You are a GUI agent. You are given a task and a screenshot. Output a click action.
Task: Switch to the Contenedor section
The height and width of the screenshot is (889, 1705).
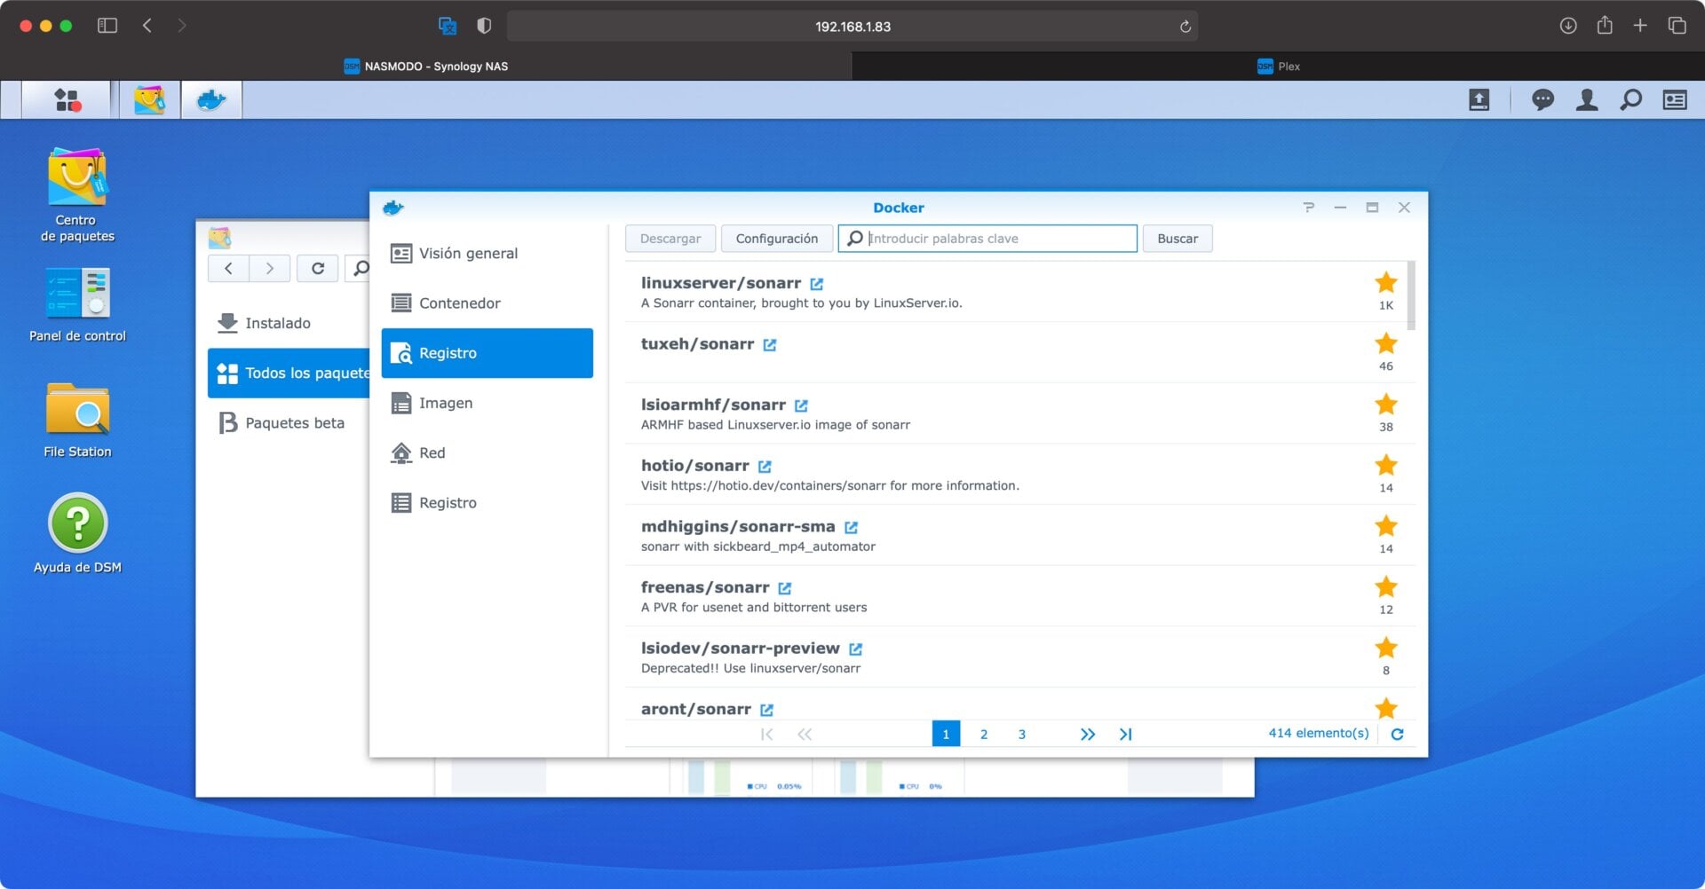click(459, 303)
